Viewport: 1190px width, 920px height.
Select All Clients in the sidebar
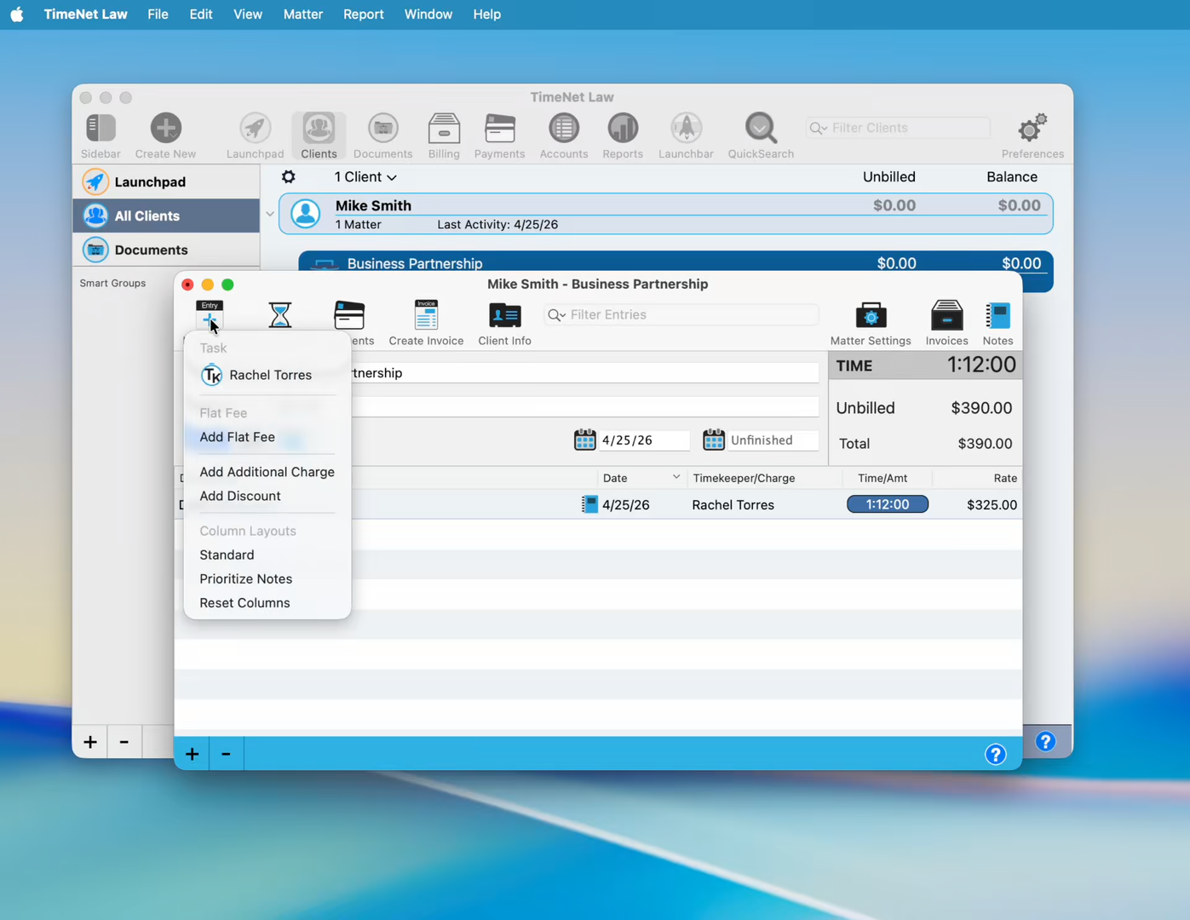[166, 216]
